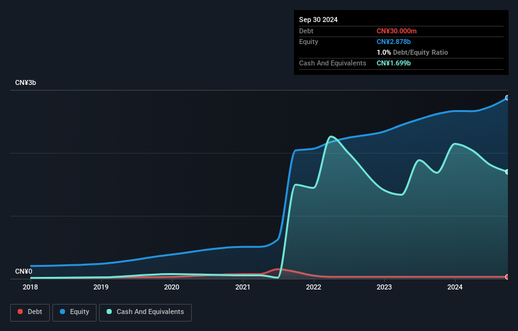Click the 2020 x-axis label
The width and height of the screenshot is (518, 331).
point(172,287)
